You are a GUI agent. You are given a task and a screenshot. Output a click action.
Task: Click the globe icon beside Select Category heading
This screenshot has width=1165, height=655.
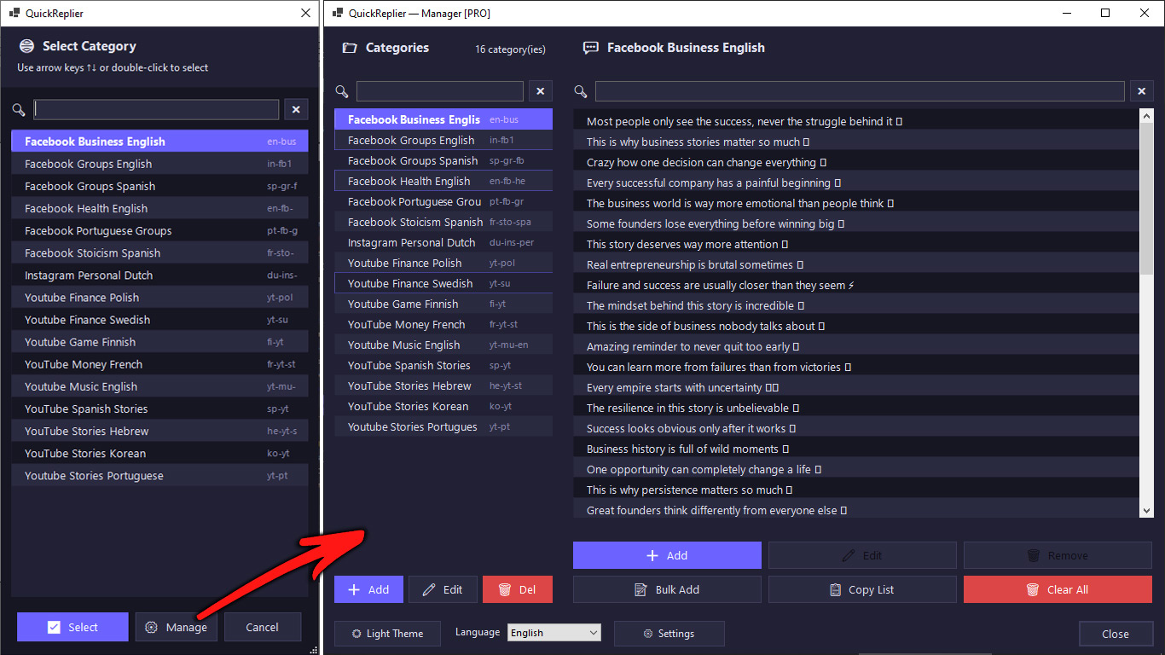[x=26, y=46]
